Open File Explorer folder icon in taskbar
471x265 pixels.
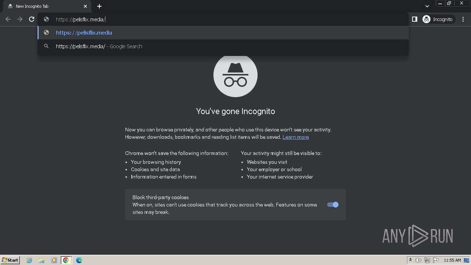[42, 260]
